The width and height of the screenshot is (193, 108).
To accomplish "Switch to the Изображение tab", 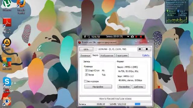I will pos(107,55).
